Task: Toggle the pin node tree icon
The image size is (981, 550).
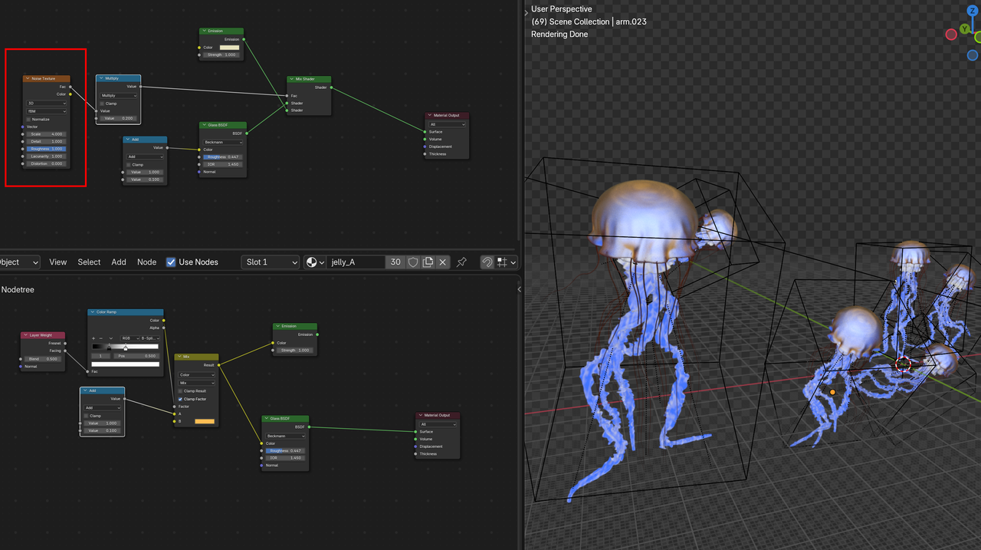Action: pyautogui.click(x=461, y=262)
